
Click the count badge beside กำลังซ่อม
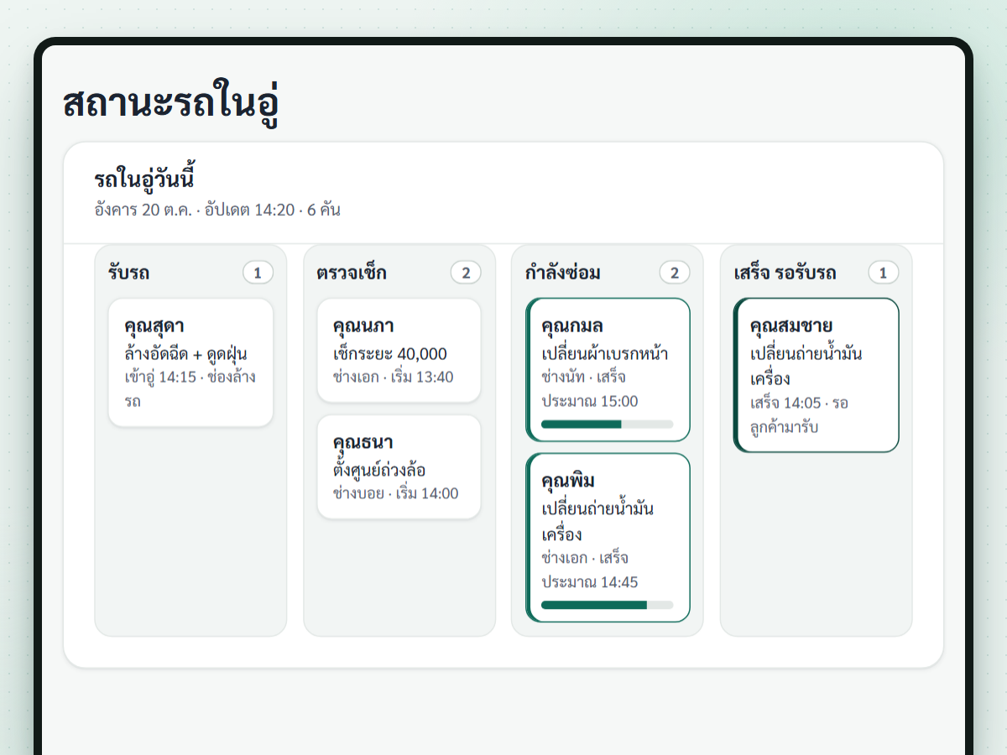click(x=675, y=273)
